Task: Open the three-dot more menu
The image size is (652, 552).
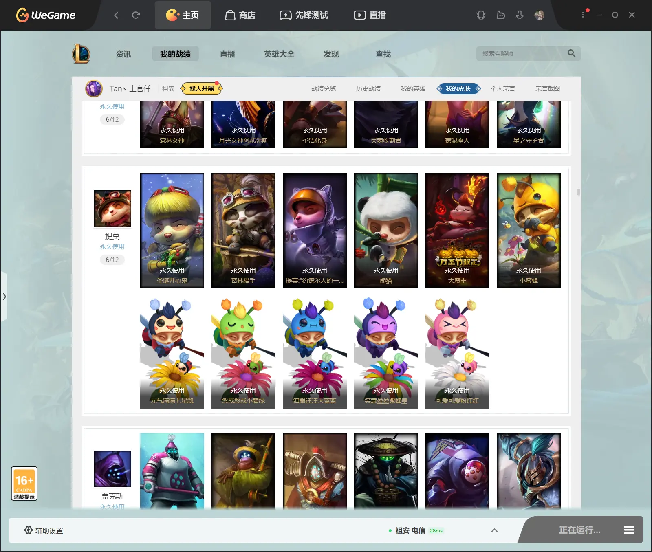Action: coord(583,15)
